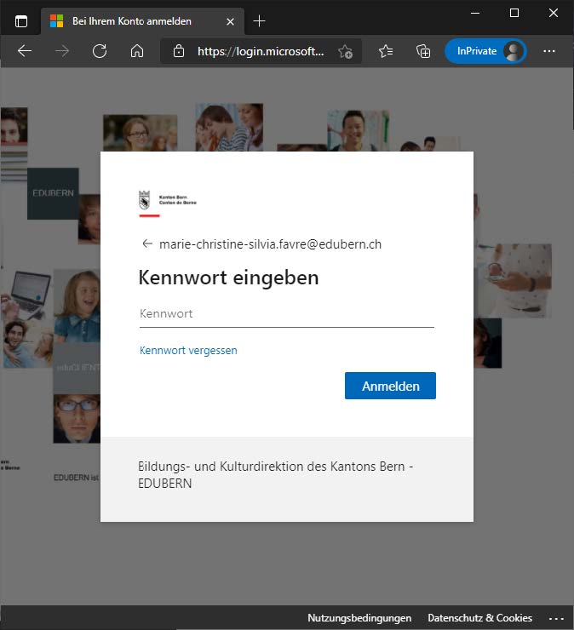The height and width of the screenshot is (630, 574).
Task: Open the InPrivate profile button
Action: tap(485, 51)
